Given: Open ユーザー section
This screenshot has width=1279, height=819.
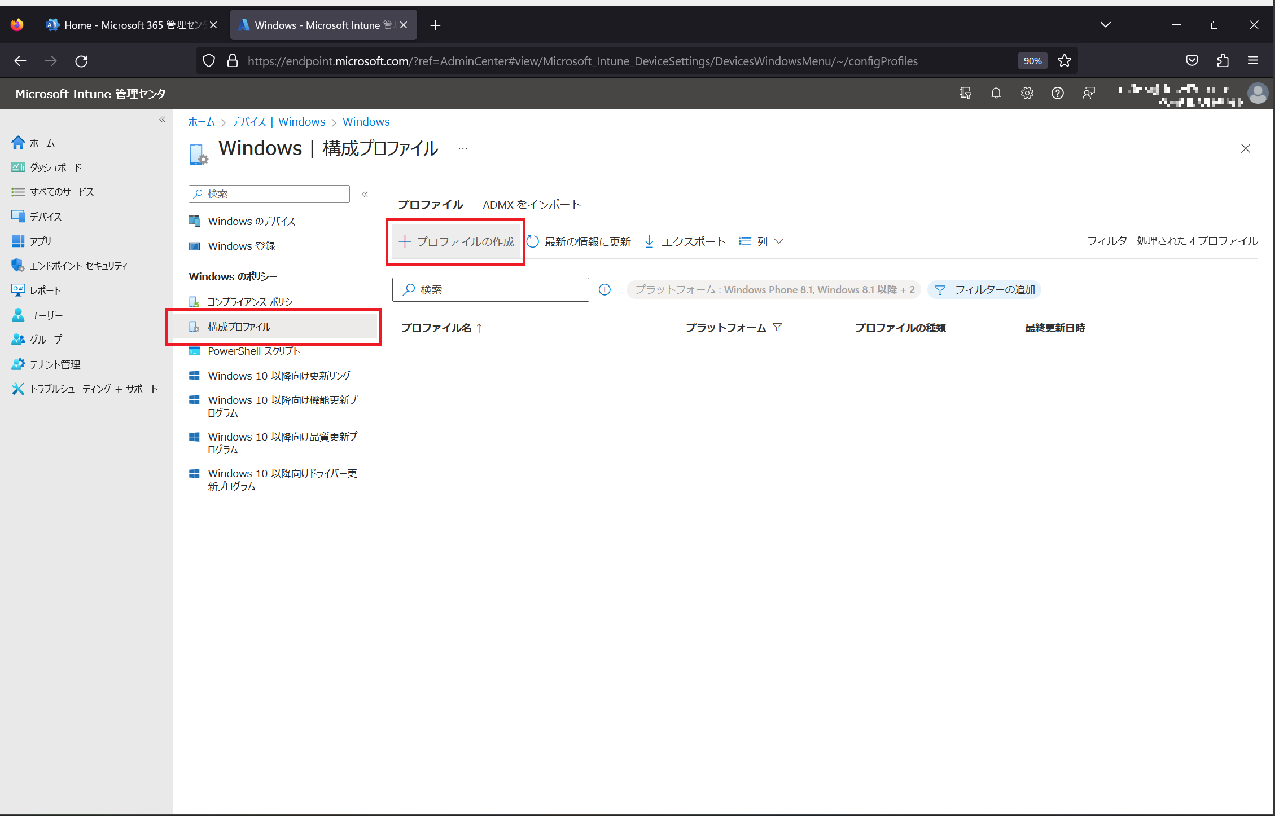Looking at the screenshot, I should (38, 316).
